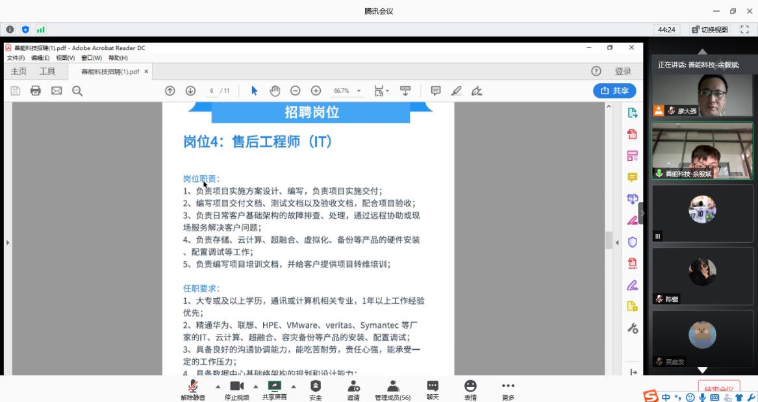Click the zoom in plus icon
The height and width of the screenshot is (402, 758).
[x=316, y=91]
